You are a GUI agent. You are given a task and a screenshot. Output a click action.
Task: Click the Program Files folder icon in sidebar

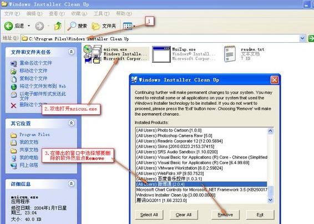point(14,135)
